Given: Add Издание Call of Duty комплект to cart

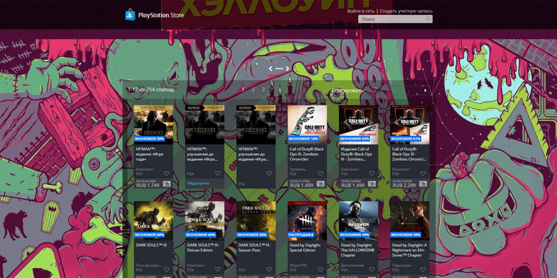Looking at the screenshot, I should [x=372, y=184].
